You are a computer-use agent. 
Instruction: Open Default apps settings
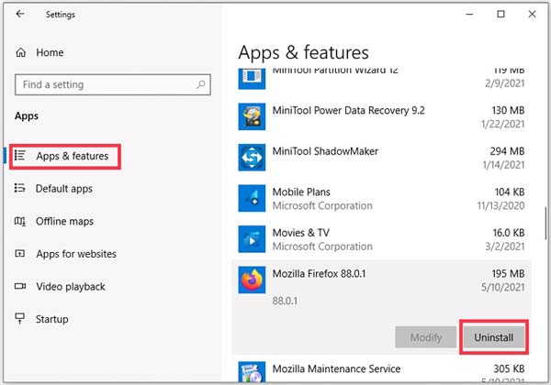pyautogui.click(x=63, y=189)
